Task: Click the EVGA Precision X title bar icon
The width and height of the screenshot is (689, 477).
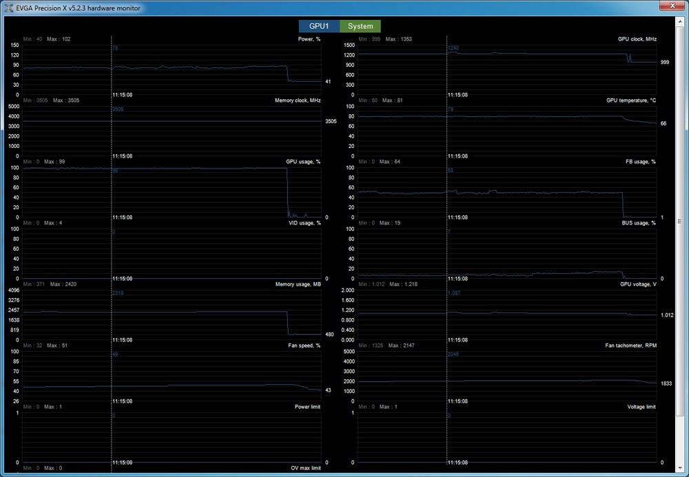Action: click(8, 8)
